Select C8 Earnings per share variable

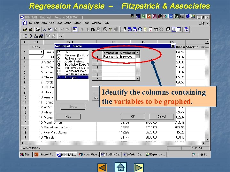73,71
